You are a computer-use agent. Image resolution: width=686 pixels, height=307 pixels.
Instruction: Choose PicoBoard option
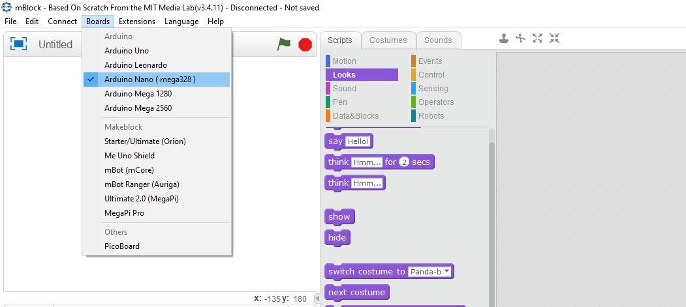point(157,246)
